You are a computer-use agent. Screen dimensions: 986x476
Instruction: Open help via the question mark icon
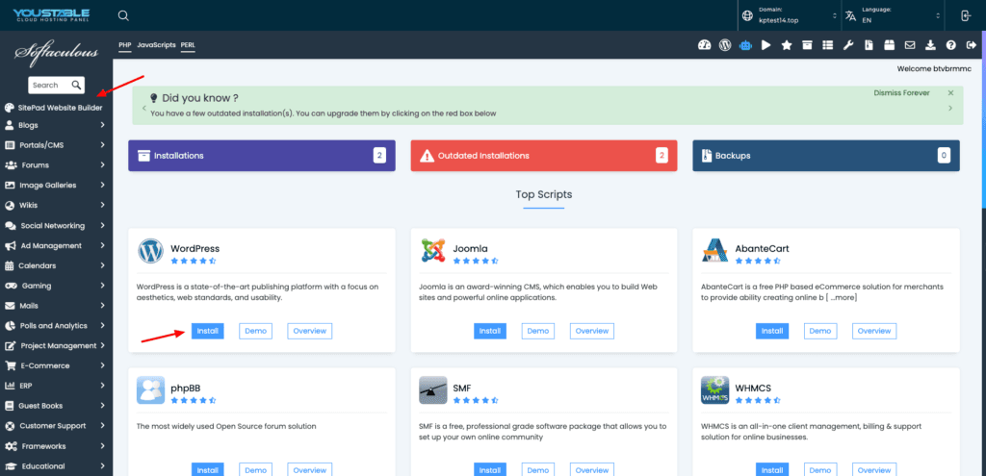(950, 45)
